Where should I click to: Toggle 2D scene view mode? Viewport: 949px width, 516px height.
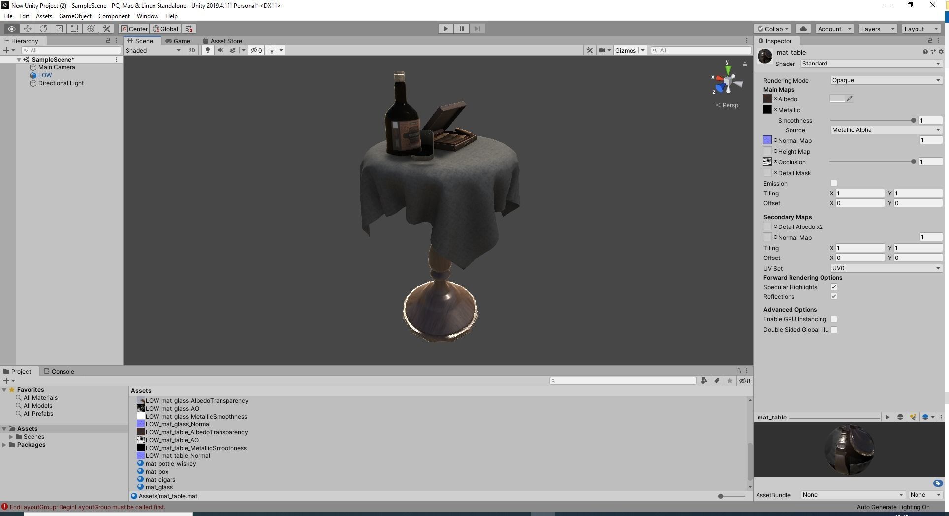(x=191, y=50)
